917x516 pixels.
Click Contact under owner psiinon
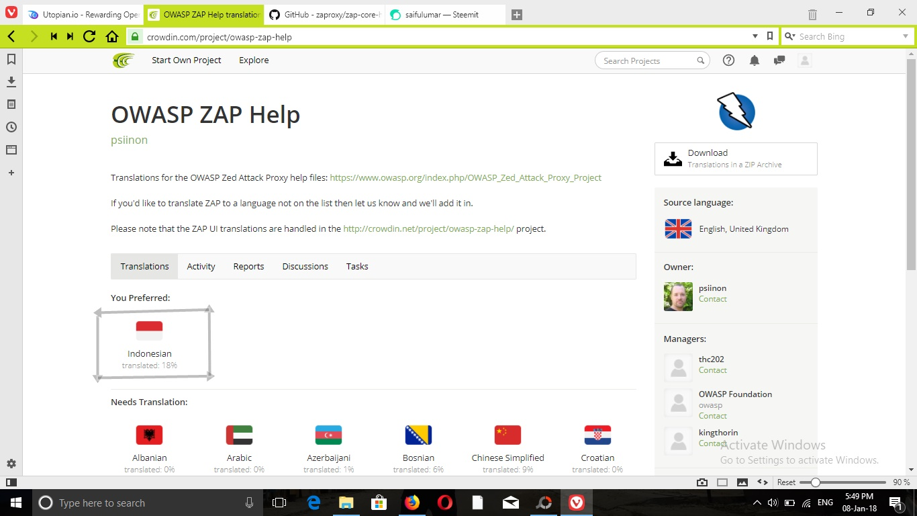tap(712, 299)
